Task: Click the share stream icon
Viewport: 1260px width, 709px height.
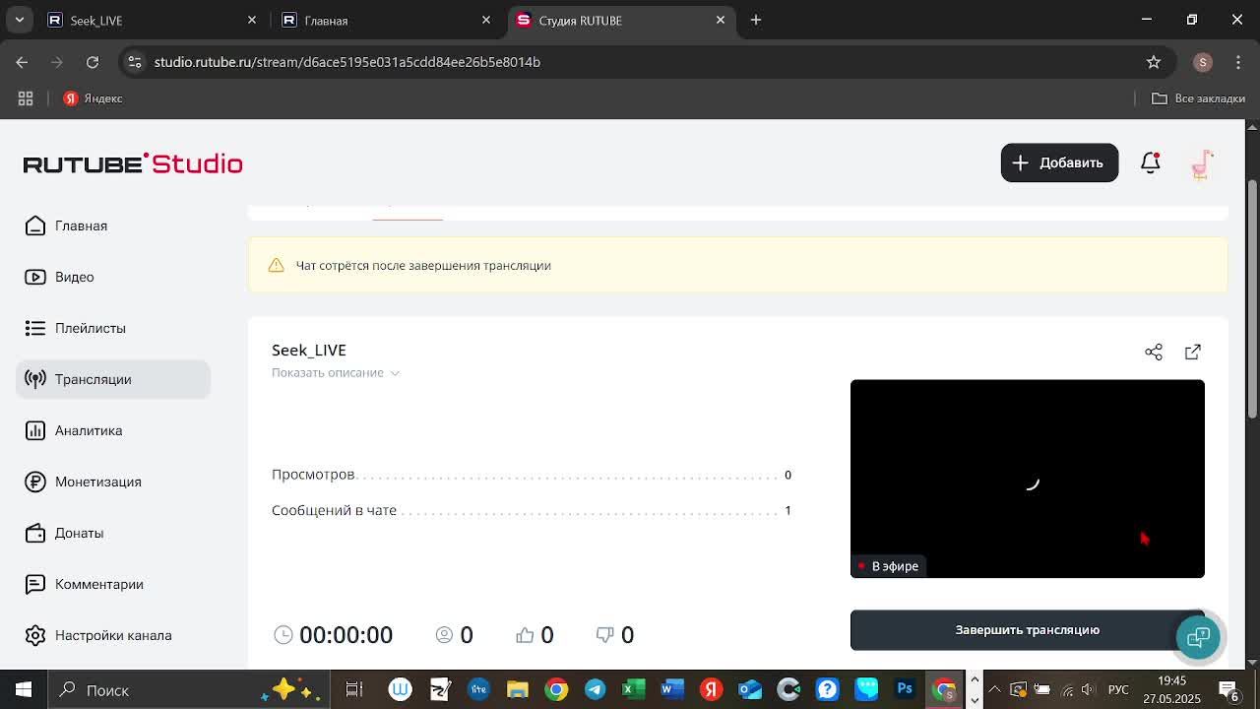Action: pos(1154,352)
